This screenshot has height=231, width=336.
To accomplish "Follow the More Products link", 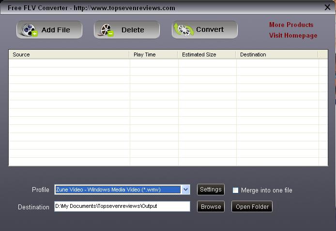I will point(291,25).
